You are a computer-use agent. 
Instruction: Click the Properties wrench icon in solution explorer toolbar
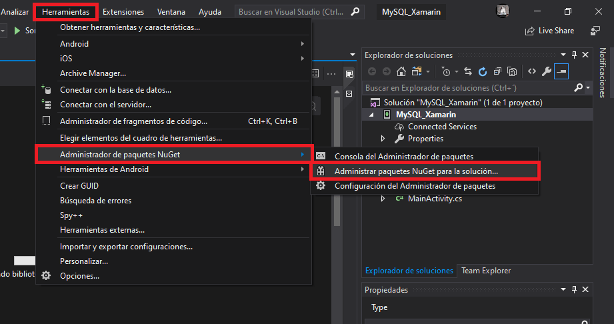[x=546, y=71]
